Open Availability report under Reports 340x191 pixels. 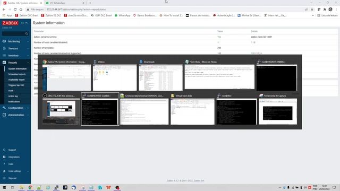click(x=16, y=80)
